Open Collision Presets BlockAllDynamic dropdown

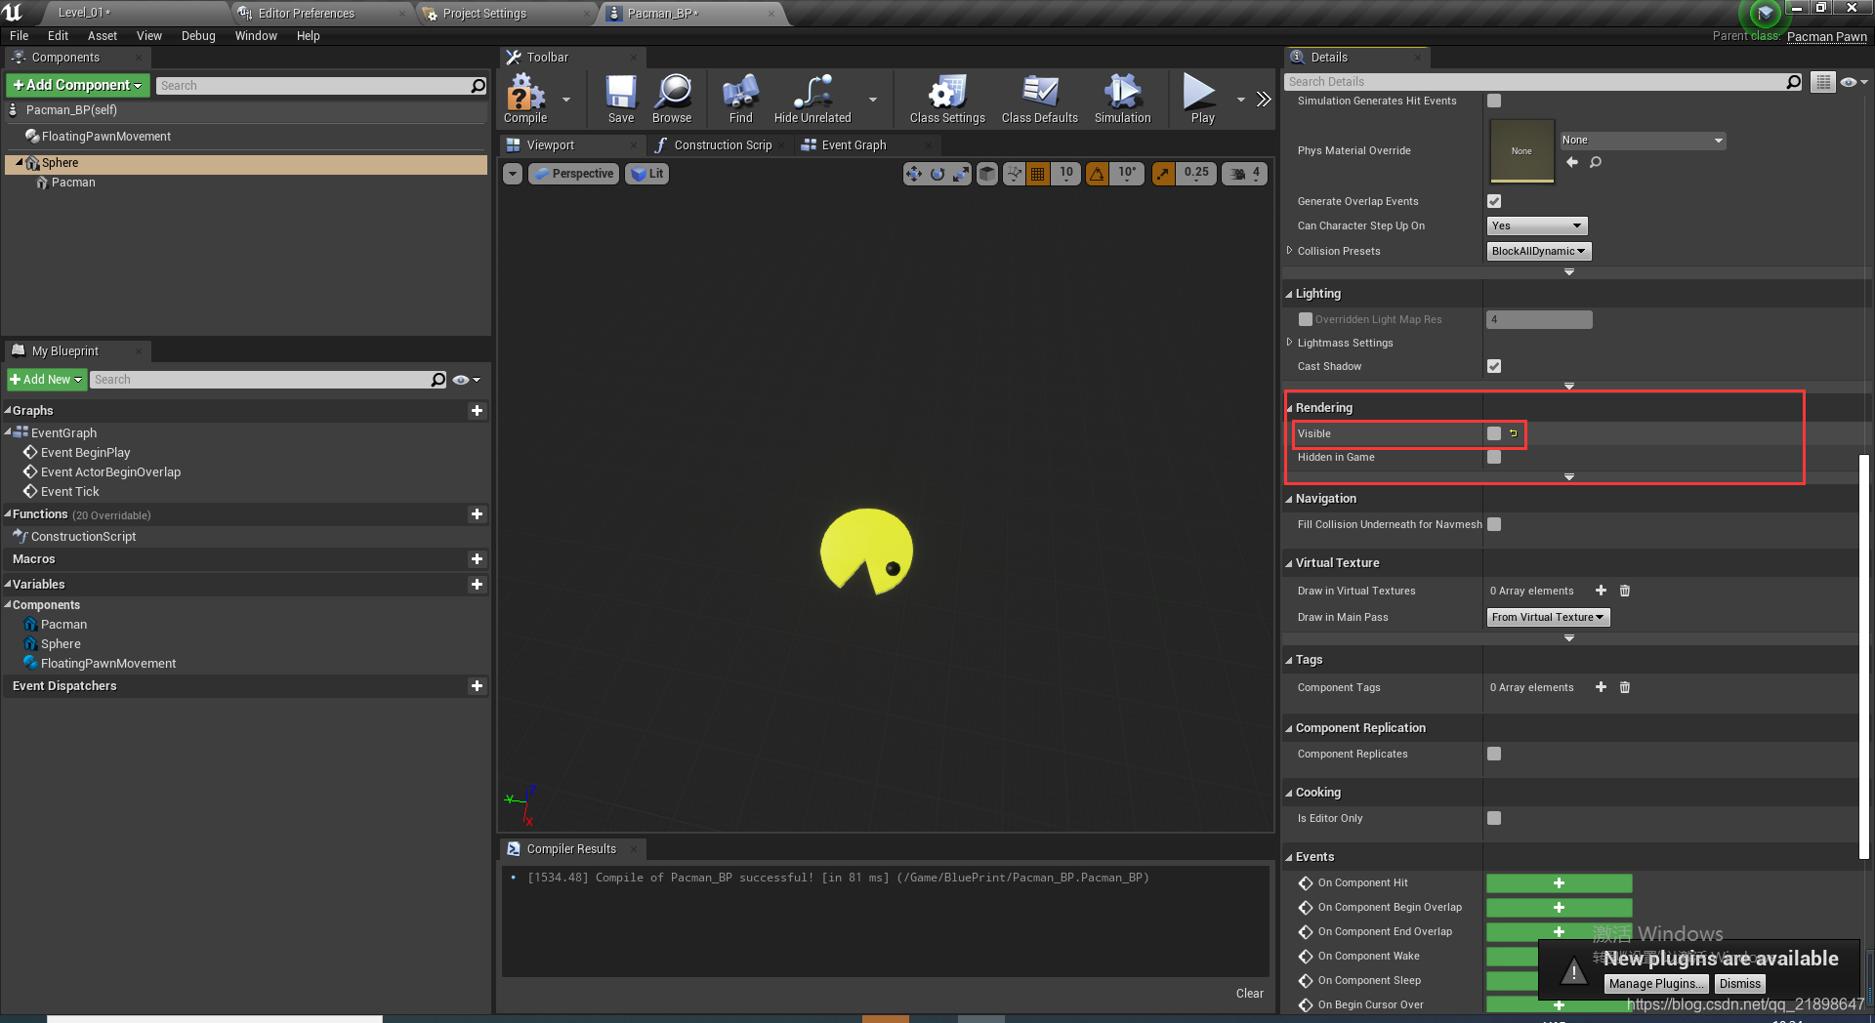[1539, 251]
